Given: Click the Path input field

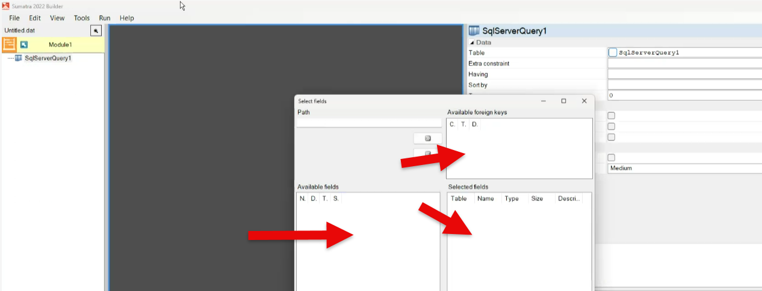Looking at the screenshot, I should coord(368,123).
